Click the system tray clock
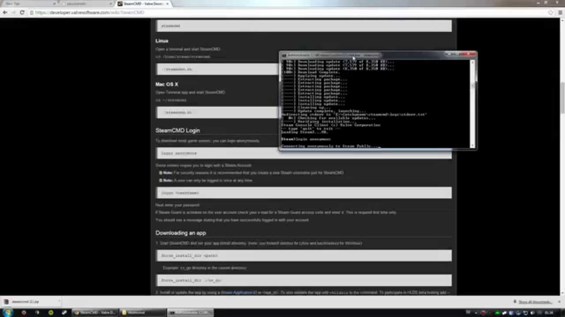 (549, 312)
